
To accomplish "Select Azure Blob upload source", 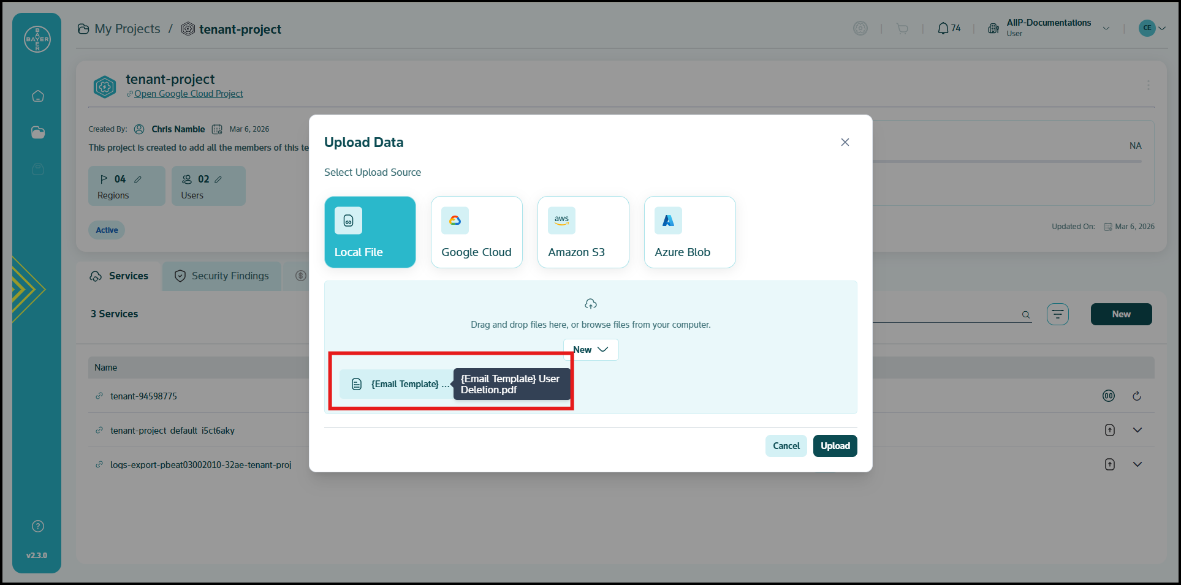I will pos(689,232).
